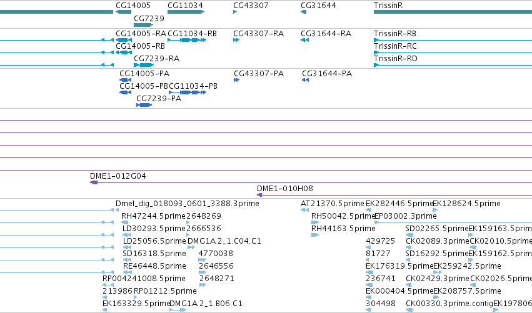
Task: Select EST RP01212.5prime
Action: [x=165, y=291]
